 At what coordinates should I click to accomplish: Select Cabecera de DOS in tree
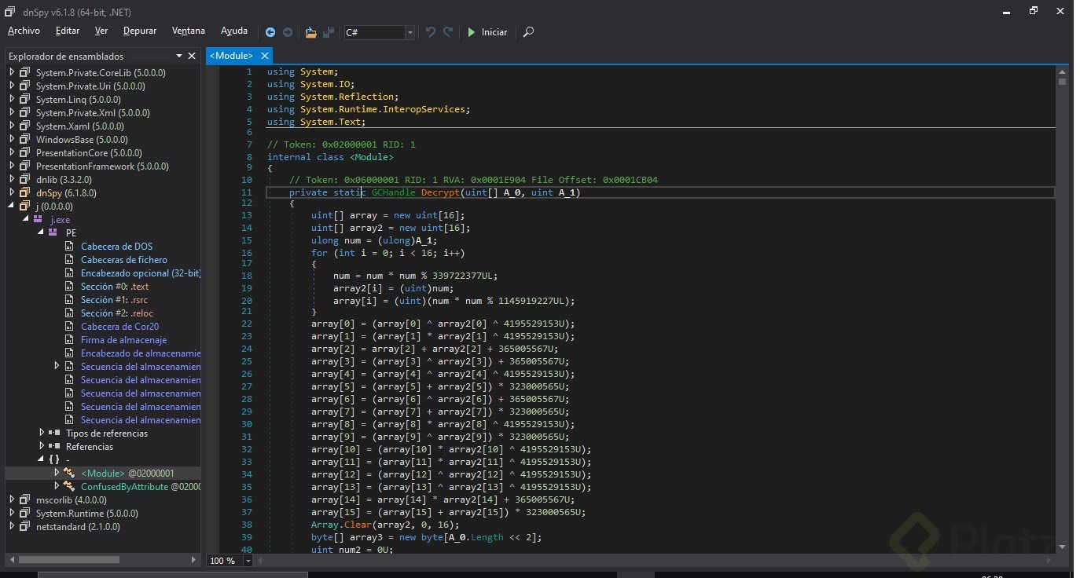click(116, 247)
